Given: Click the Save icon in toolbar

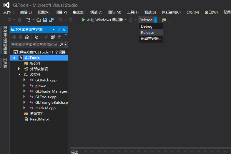Looking at the screenshot, I should pyautogui.click(x=45, y=20).
